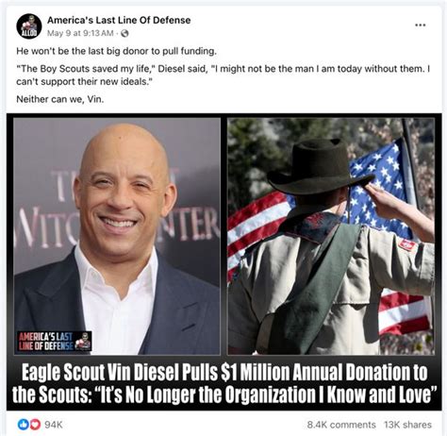
Task: Click the "Neither can we, Vin." line
Action: [x=60, y=99]
